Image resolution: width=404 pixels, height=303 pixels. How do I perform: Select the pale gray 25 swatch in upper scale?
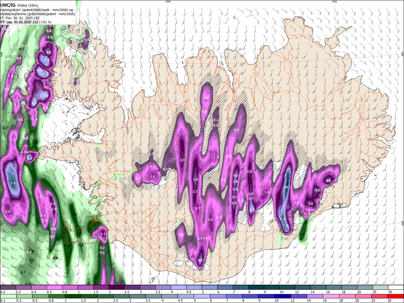[380, 287]
